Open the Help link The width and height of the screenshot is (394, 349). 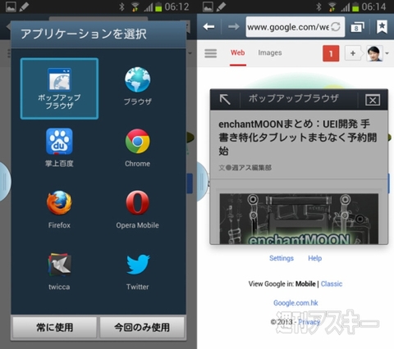[315, 258]
